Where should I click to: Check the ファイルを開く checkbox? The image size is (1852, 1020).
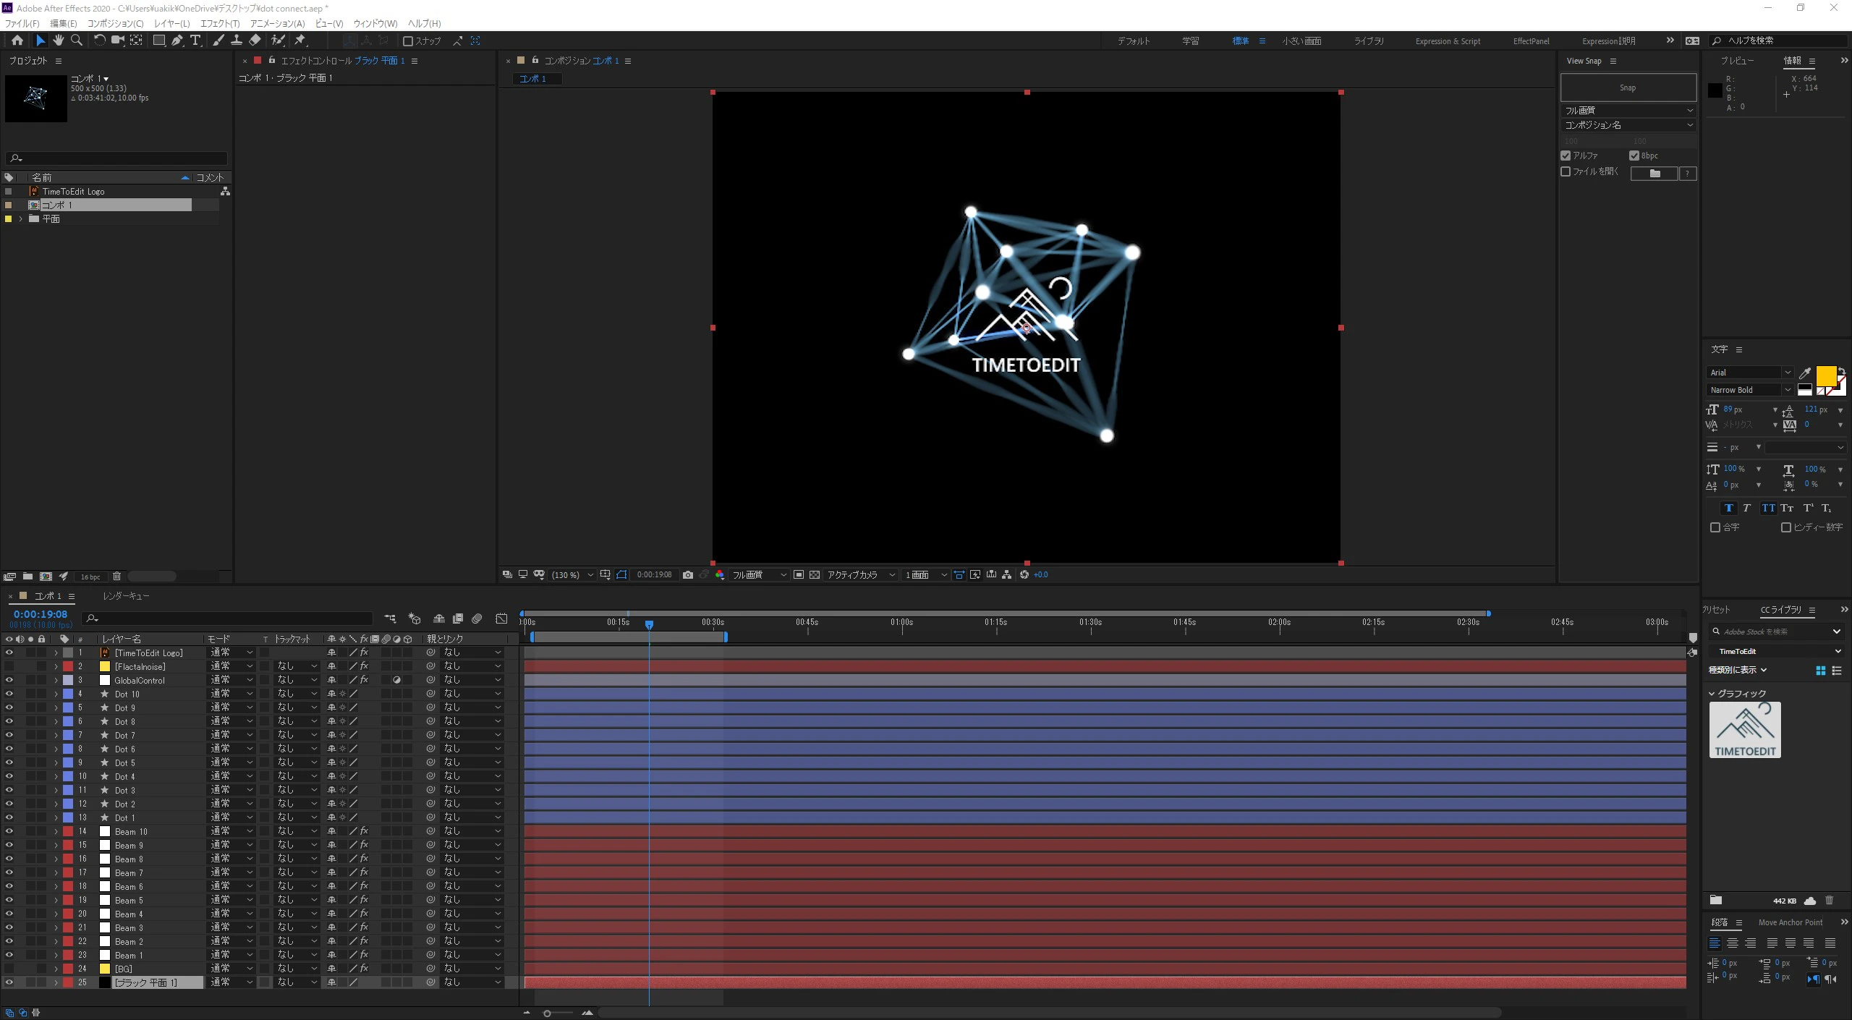(1566, 172)
